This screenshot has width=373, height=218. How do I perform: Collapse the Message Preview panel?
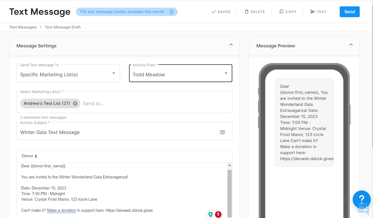[351, 45]
